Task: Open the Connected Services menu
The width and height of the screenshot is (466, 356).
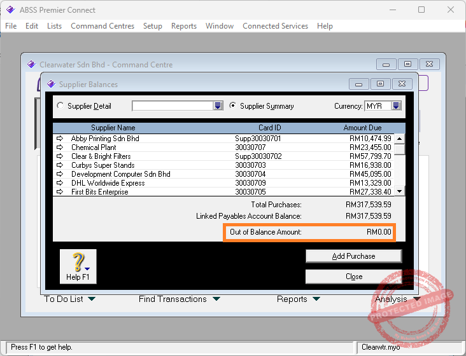Action: click(x=275, y=26)
